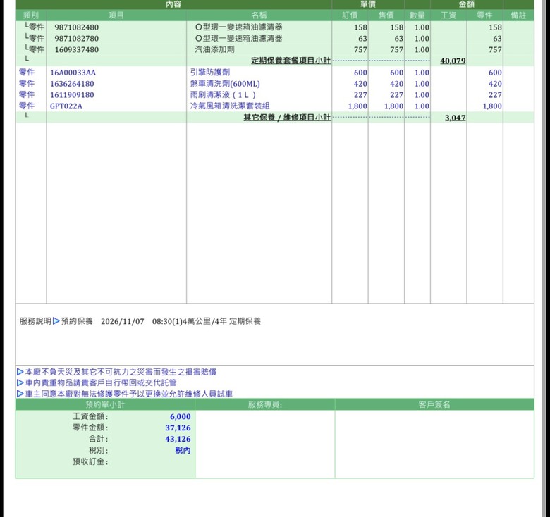
Task: Click the 客戶簽名 header
Action: pyautogui.click(x=434, y=405)
